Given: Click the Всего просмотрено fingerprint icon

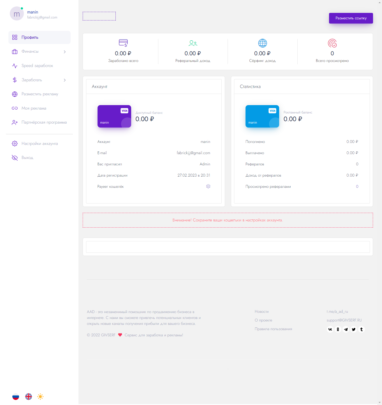Looking at the screenshot, I should pos(332,43).
